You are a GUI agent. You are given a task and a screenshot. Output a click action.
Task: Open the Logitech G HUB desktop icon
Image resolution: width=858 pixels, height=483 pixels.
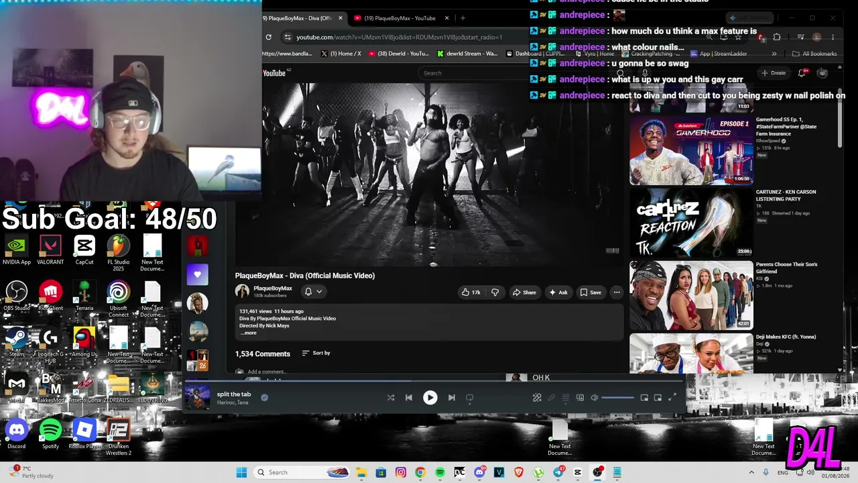[x=50, y=345]
